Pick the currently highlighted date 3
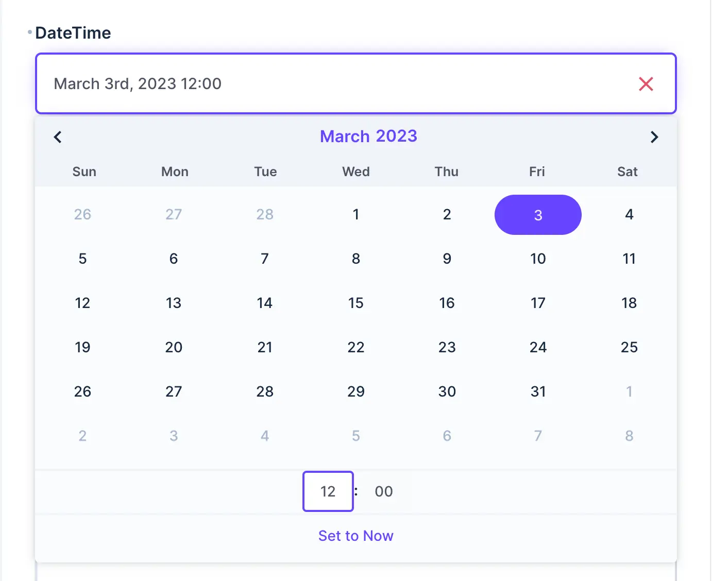 pos(538,215)
